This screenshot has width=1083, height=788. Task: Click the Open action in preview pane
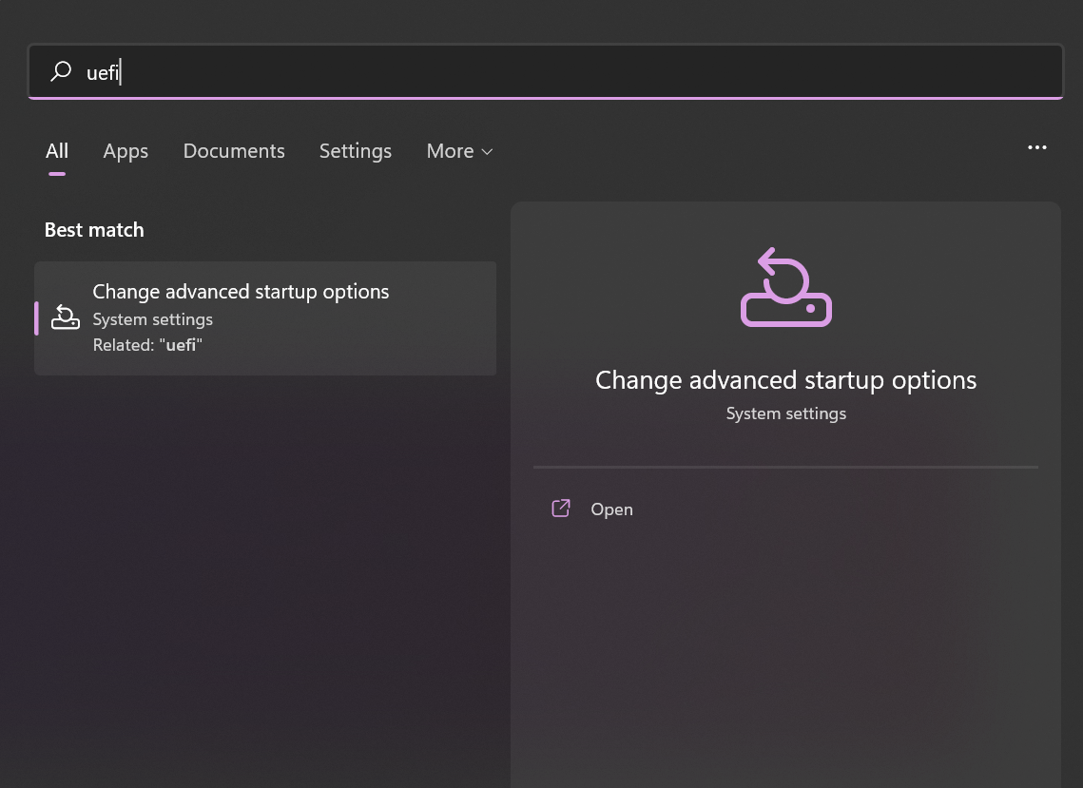(611, 509)
